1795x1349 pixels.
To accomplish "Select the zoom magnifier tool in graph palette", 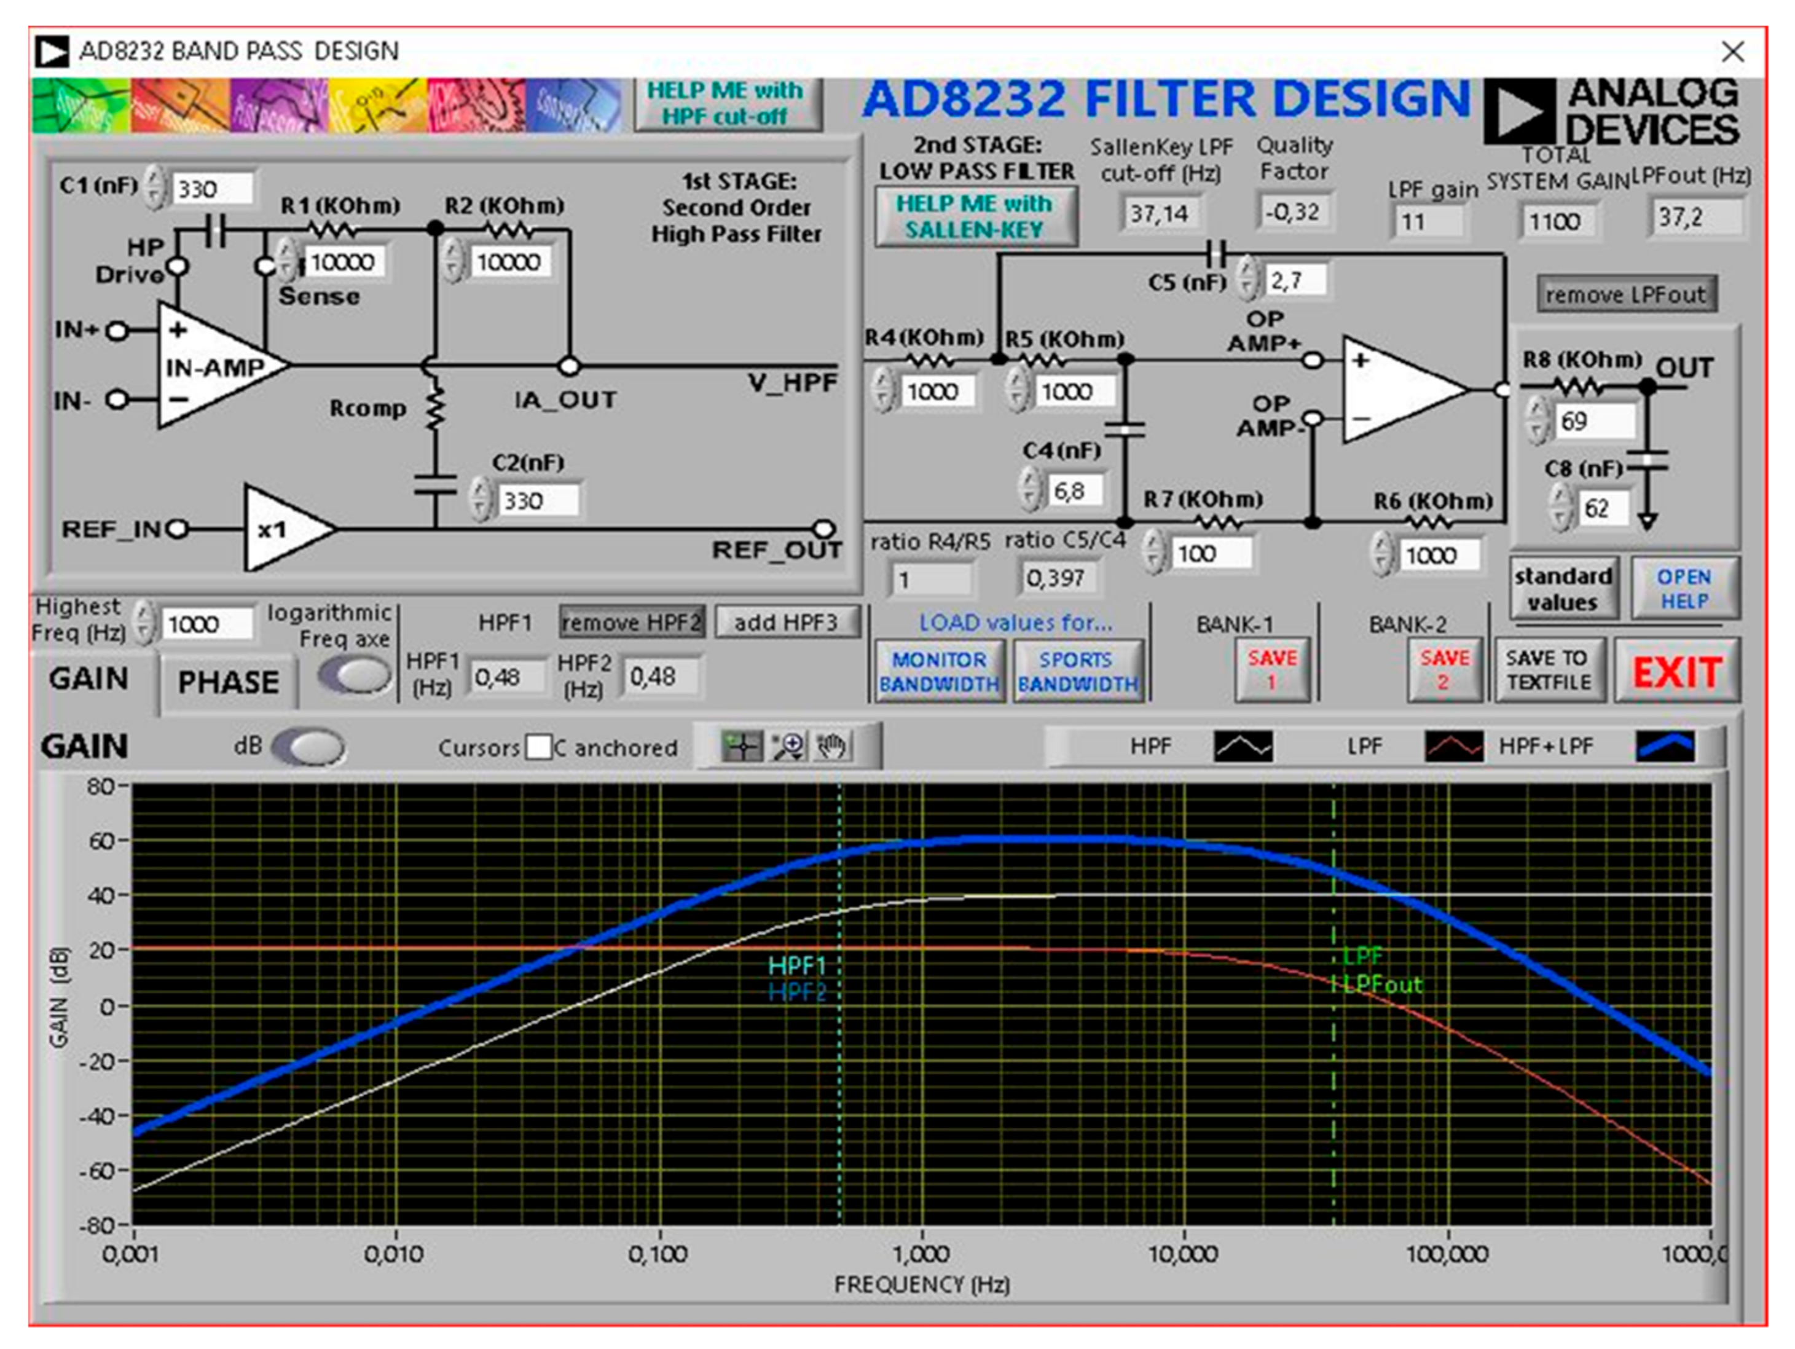I will 787,746.
